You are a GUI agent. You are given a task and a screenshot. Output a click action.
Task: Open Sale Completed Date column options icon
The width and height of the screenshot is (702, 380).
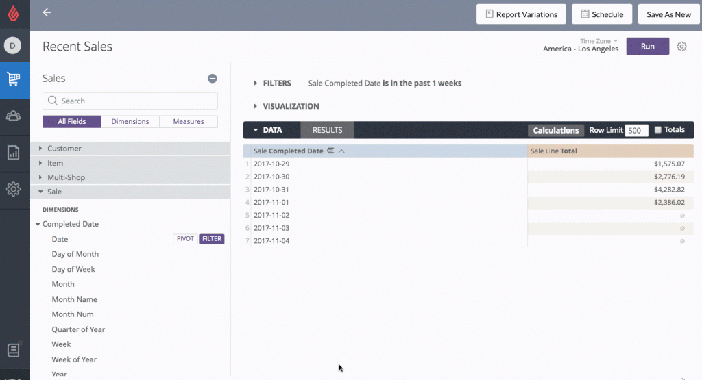coord(330,151)
